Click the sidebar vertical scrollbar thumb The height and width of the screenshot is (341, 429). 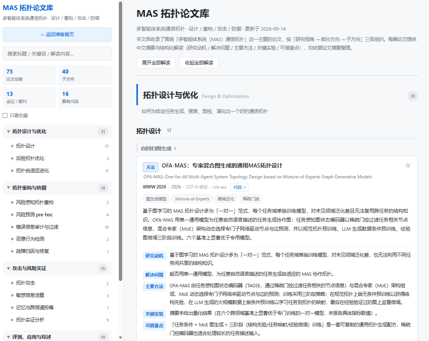[x=120, y=141]
